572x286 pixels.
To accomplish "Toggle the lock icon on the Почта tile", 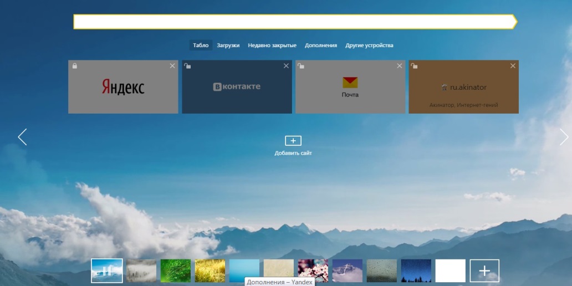I will tap(301, 66).
